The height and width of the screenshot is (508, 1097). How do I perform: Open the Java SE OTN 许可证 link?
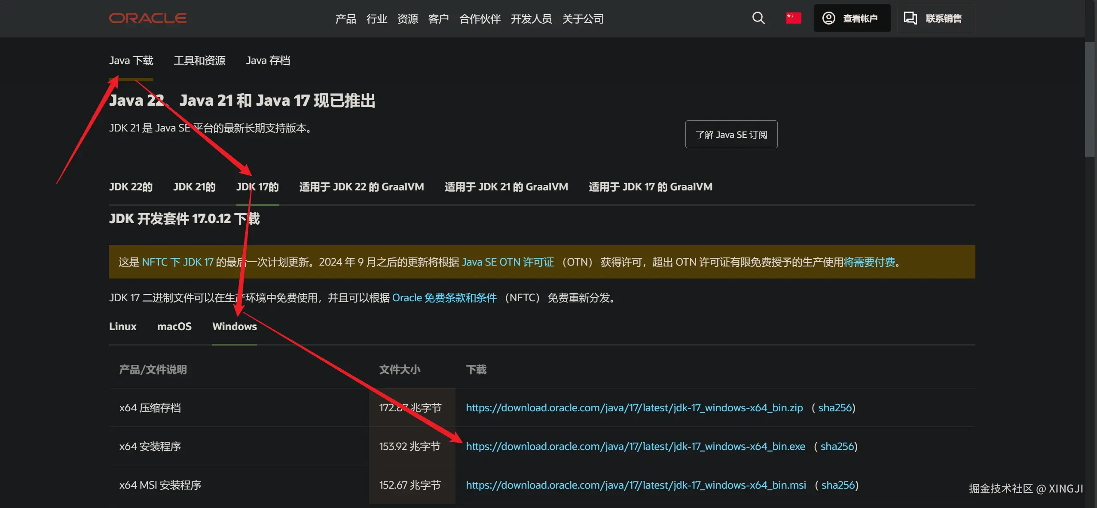tap(507, 262)
